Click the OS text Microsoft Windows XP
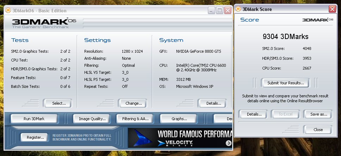The width and height of the screenshot is (341, 156). pos(195,86)
